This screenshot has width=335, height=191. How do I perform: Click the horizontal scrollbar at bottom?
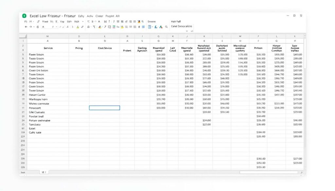[x=269, y=172]
